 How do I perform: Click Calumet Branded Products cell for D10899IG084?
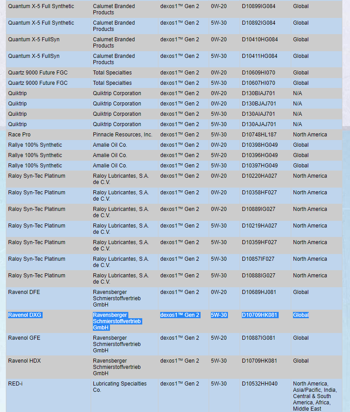tap(114, 9)
